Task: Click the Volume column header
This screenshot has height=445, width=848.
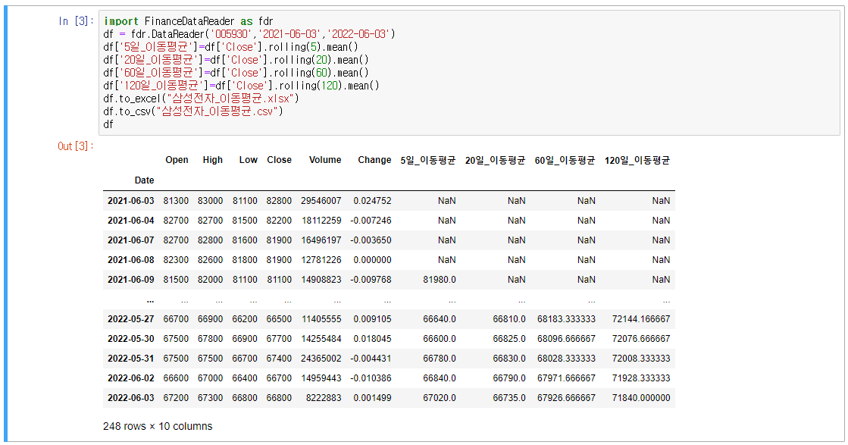Action: pyautogui.click(x=325, y=160)
